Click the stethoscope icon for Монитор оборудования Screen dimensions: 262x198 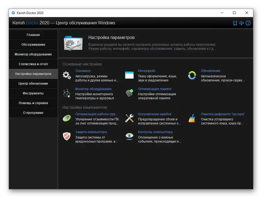point(67,93)
